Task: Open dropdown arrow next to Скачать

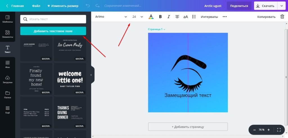Action: [281, 6]
